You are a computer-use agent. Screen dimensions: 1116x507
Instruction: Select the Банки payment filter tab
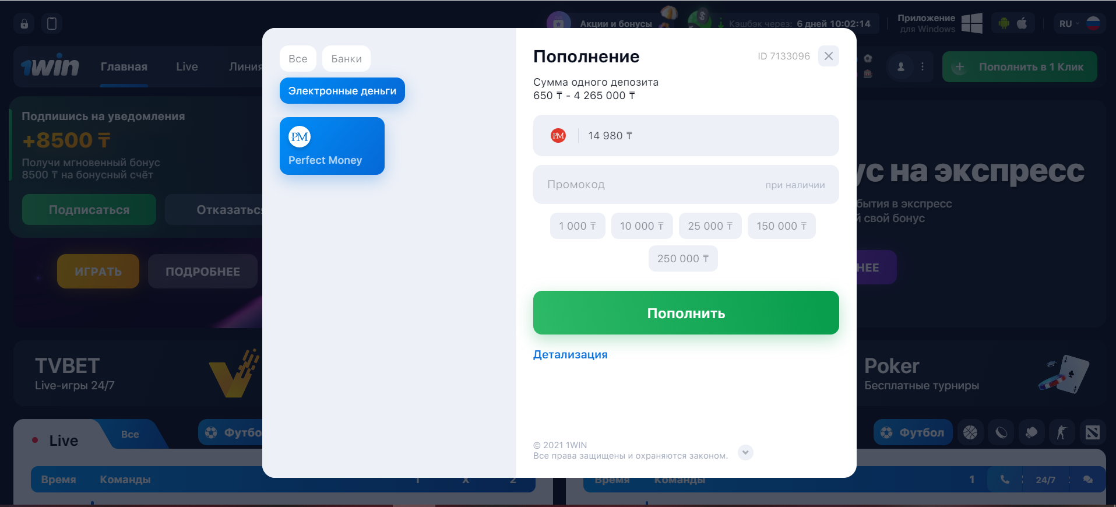click(x=346, y=58)
